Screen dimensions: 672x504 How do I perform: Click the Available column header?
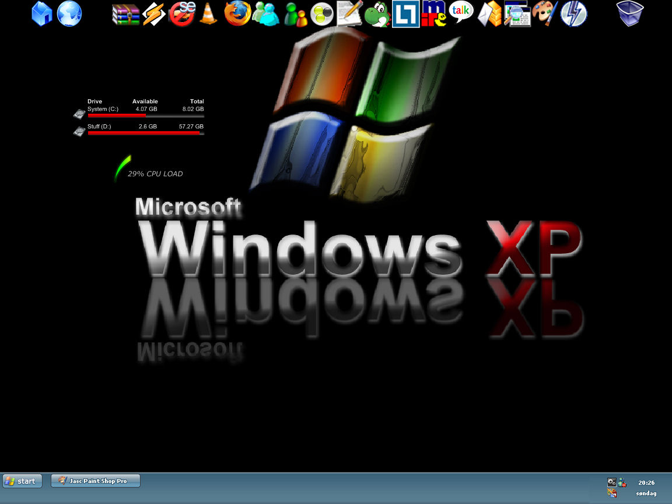click(x=145, y=101)
